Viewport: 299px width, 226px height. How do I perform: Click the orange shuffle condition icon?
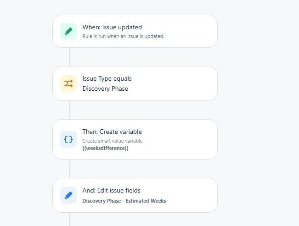point(68,83)
